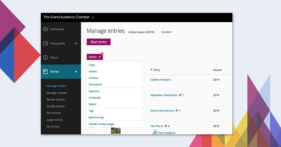Screen dimensions: 281x147
Task: Click the Action dropdown button
Action: 95,57
